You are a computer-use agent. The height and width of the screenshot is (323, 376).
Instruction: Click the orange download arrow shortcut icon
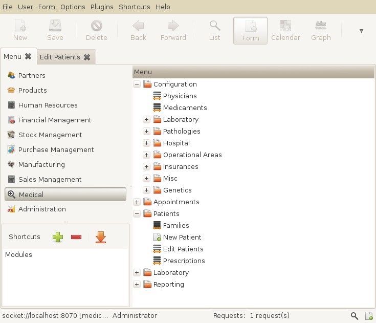[x=101, y=237]
